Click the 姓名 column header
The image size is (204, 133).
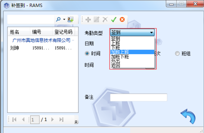15,32
